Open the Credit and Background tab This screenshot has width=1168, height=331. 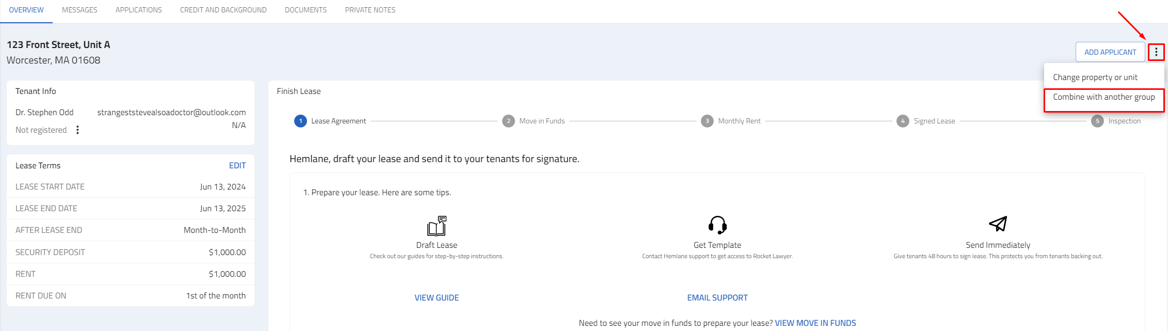pyautogui.click(x=223, y=10)
